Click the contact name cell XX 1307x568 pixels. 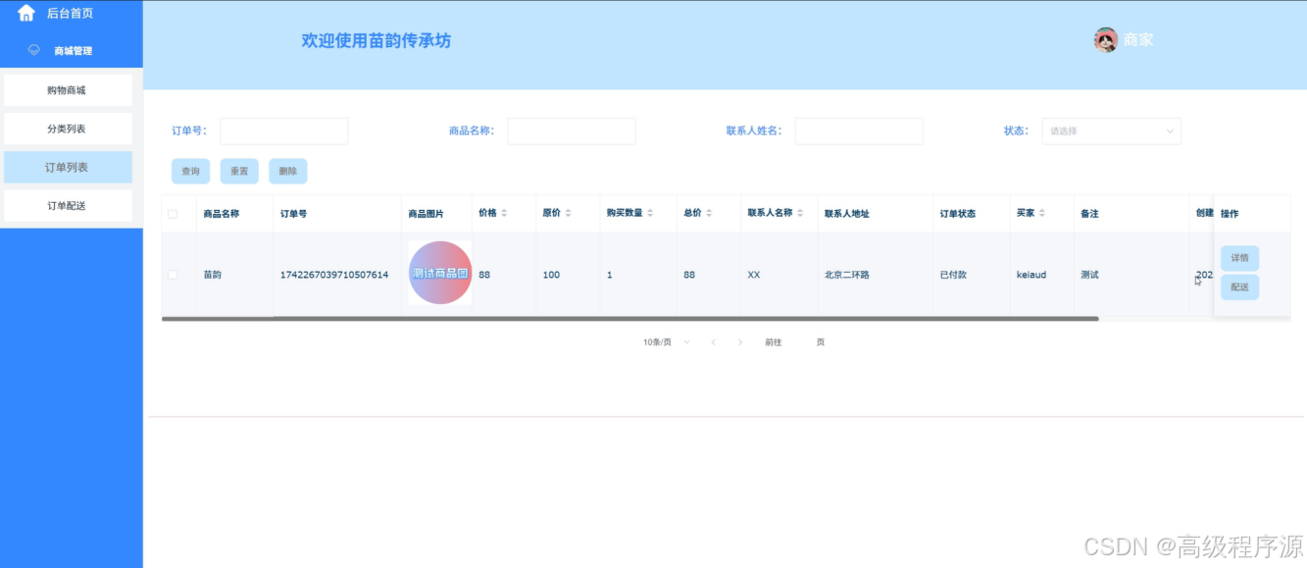coord(753,275)
